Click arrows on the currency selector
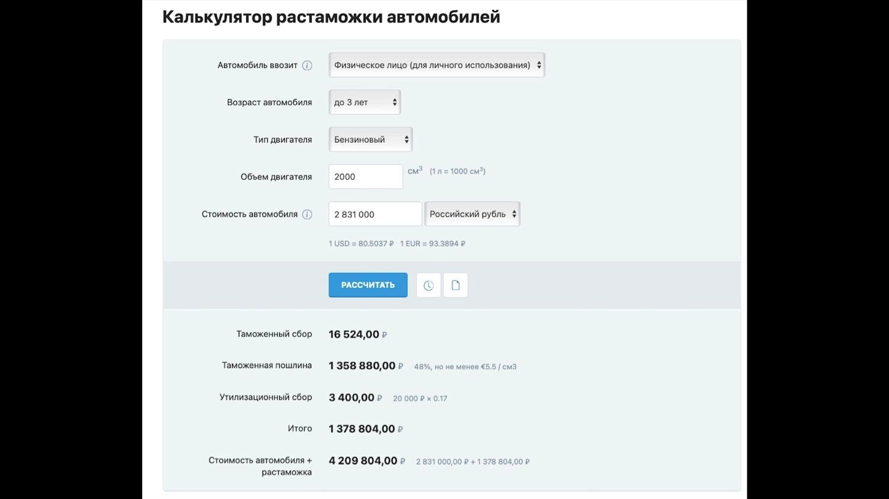The image size is (889, 499). pos(514,214)
